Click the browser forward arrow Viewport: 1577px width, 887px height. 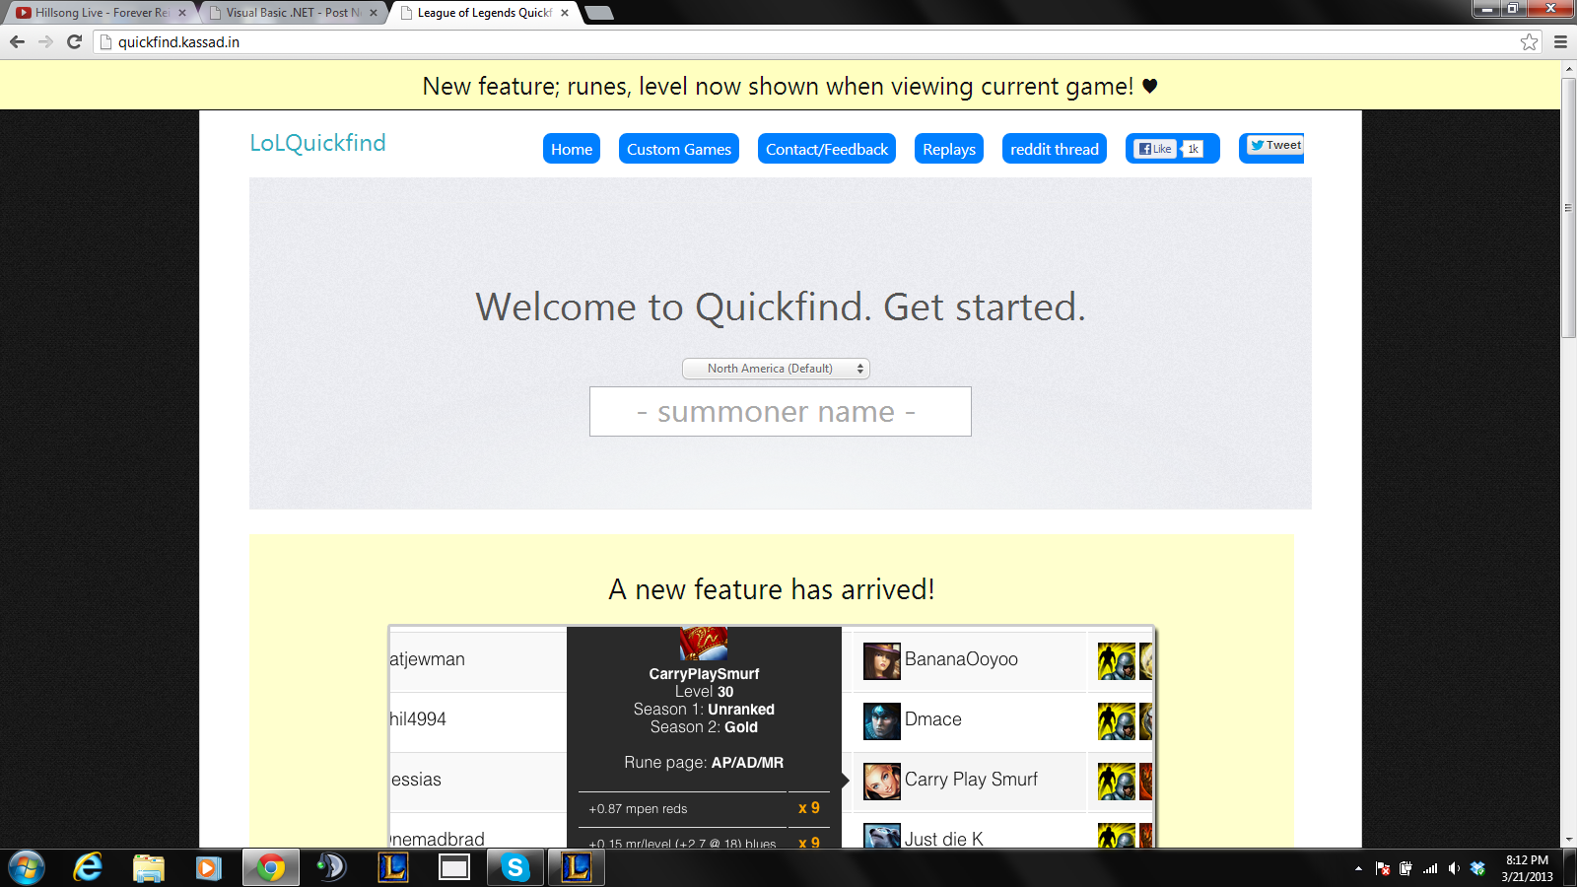pos(45,41)
